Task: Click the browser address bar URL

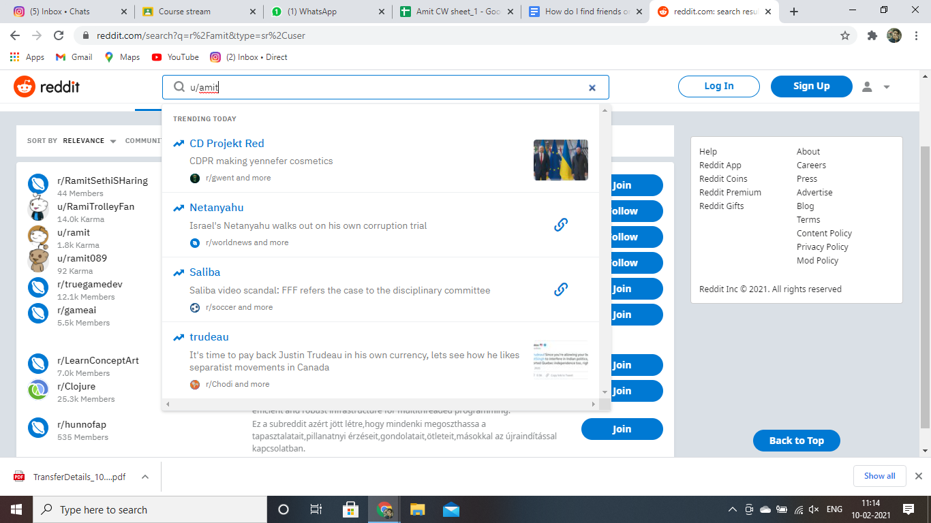Action: pyautogui.click(x=201, y=35)
